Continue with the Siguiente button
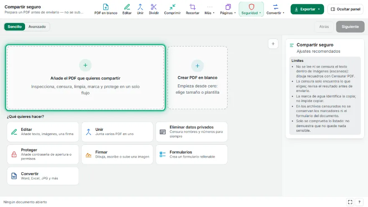This screenshot has height=207, width=368. [x=350, y=26]
